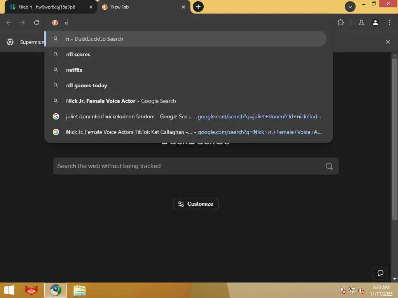Click the network tray icon

(352, 290)
